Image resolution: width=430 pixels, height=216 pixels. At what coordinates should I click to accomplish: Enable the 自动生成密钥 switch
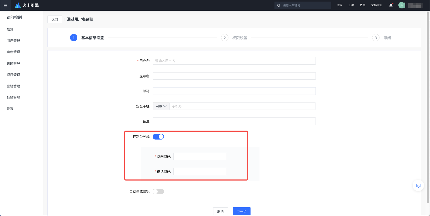[158, 192]
